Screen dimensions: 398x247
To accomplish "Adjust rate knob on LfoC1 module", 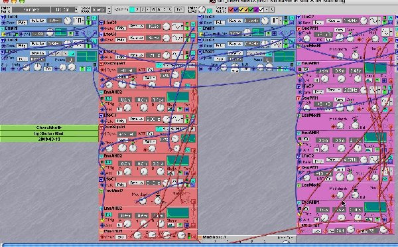I will click(x=166, y=38).
